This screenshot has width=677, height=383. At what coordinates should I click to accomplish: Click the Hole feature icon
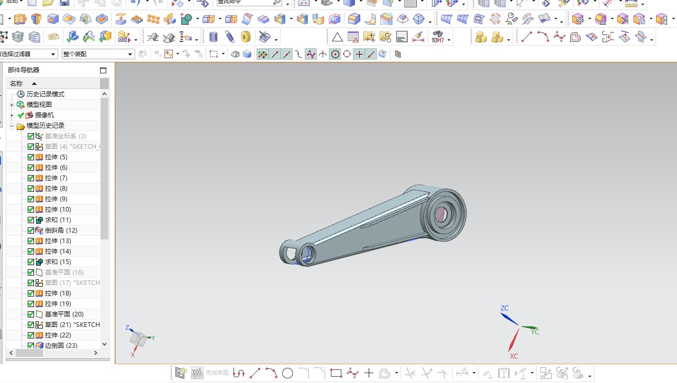[52, 19]
